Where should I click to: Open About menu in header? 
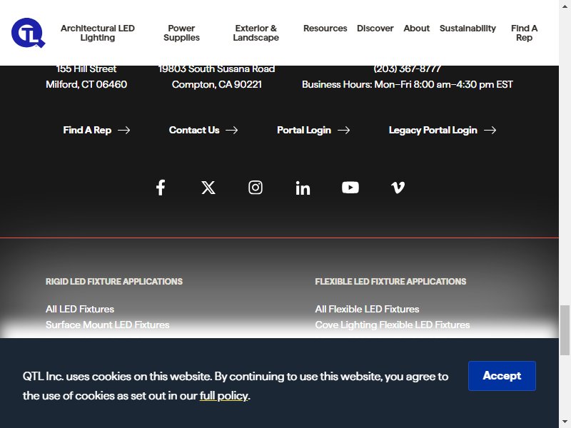[x=417, y=29]
